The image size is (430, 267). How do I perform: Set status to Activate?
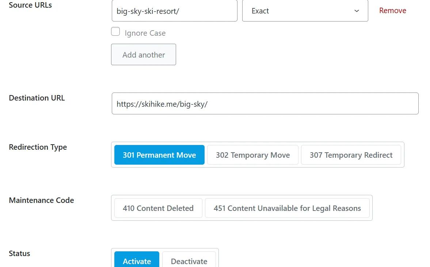[137, 260]
